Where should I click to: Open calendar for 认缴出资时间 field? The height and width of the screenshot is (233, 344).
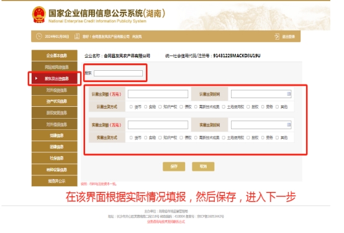pos(289,94)
